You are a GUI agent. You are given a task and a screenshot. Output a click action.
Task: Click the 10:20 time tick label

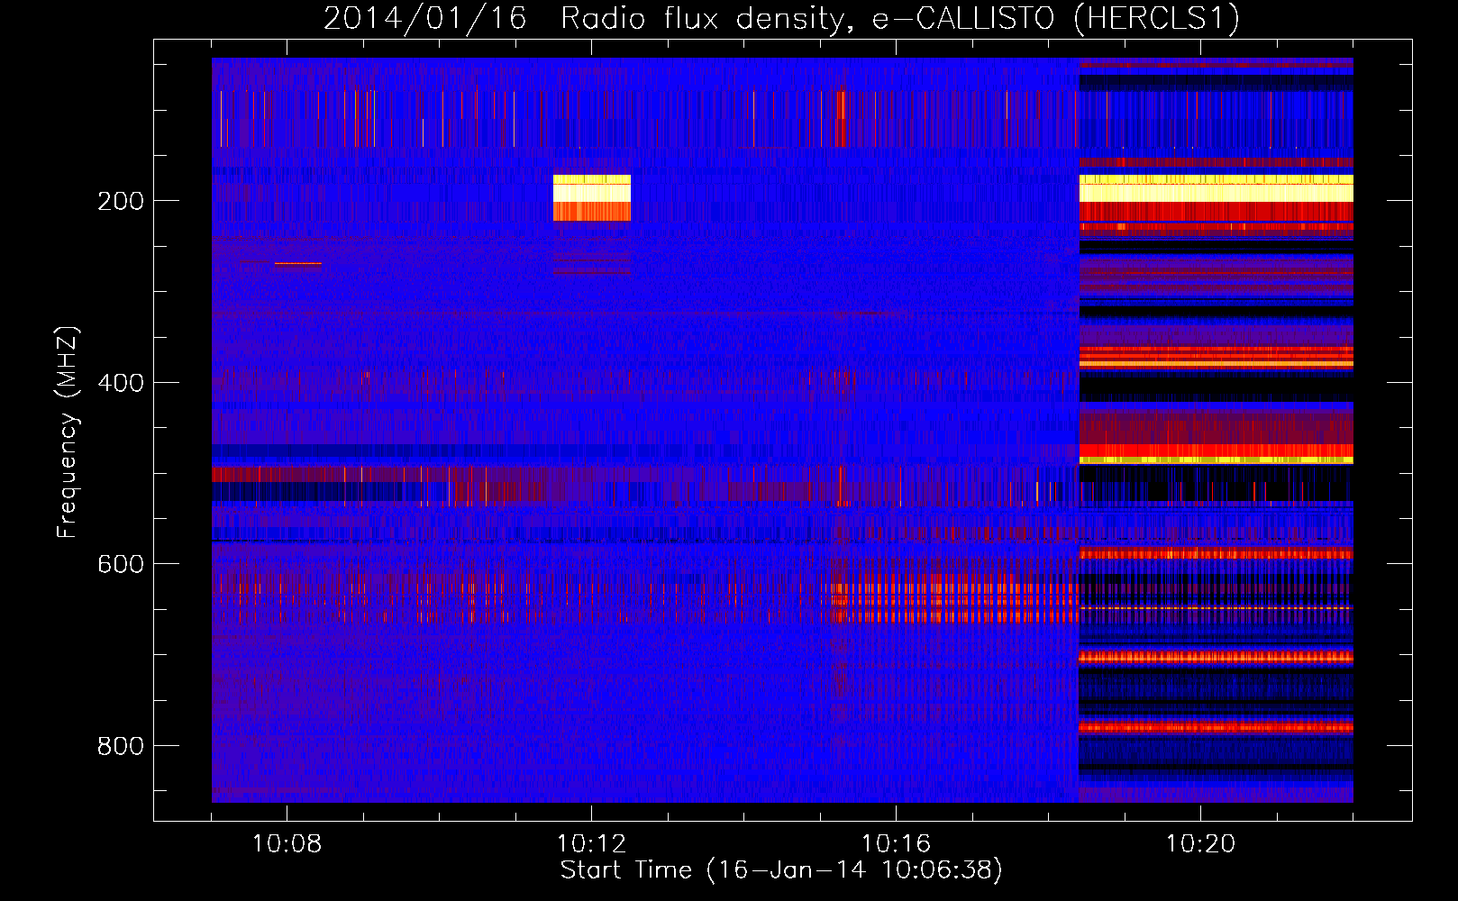[x=1200, y=844]
